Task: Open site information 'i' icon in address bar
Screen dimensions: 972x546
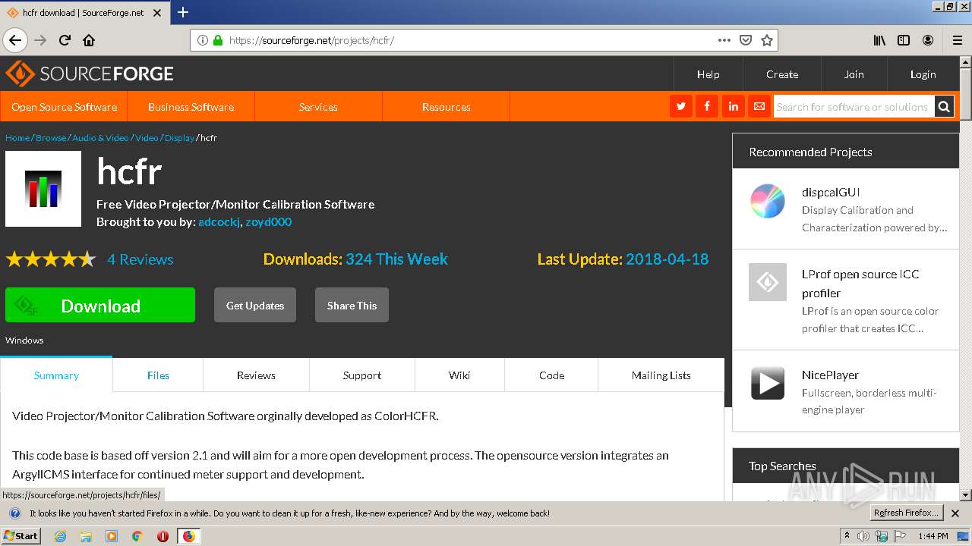Action: [x=203, y=40]
